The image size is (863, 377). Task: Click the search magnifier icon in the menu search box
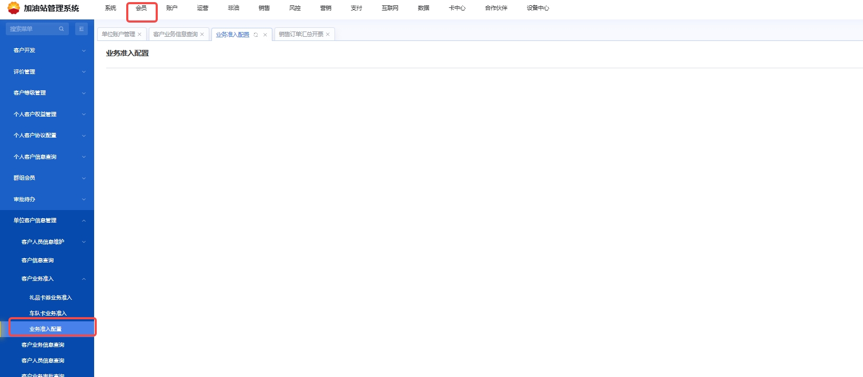pyautogui.click(x=62, y=29)
